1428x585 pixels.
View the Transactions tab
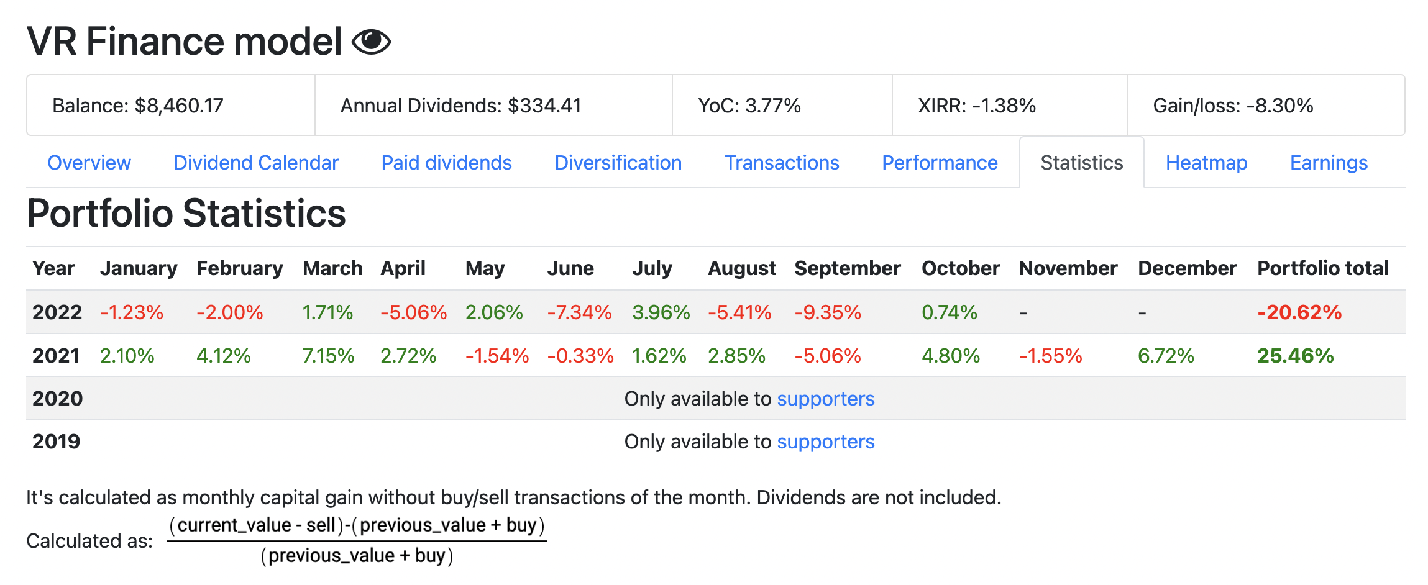pyautogui.click(x=782, y=163)
